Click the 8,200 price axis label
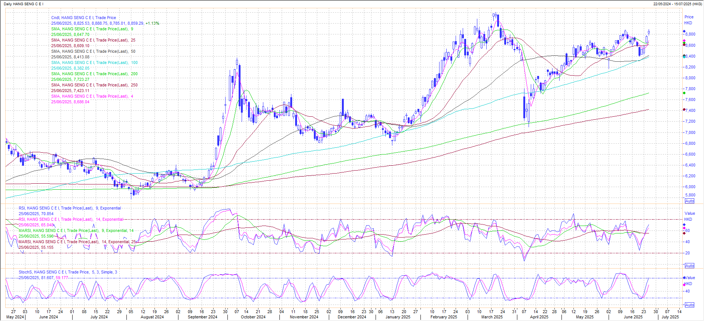Screen dimensions: 704x321 (x=690, y=67)
